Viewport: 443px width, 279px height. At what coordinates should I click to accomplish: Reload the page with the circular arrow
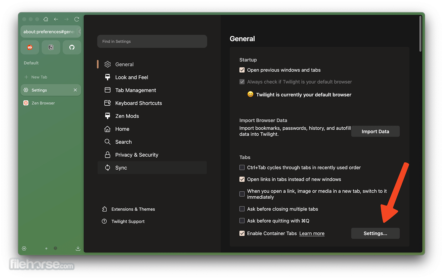click(77, 19)
